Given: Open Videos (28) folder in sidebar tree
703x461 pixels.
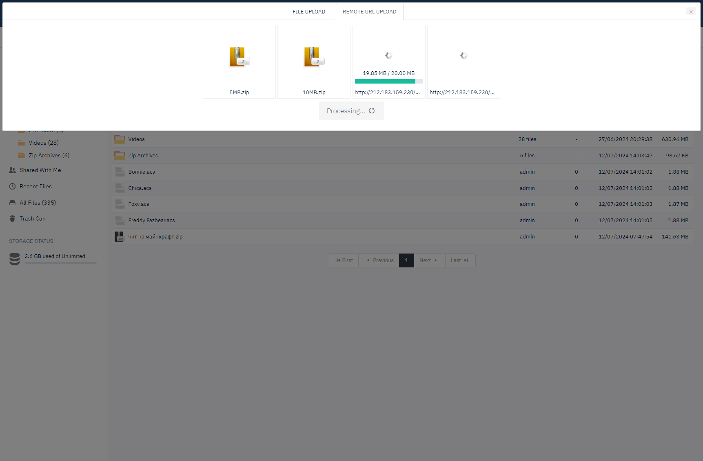Looking at the screenshot, I should [x=43, y=143].
